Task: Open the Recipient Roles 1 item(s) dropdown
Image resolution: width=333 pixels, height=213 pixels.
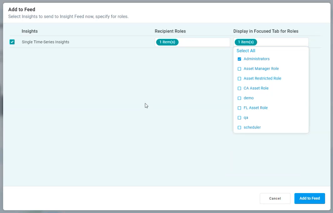Action: [x=167, y=42]
